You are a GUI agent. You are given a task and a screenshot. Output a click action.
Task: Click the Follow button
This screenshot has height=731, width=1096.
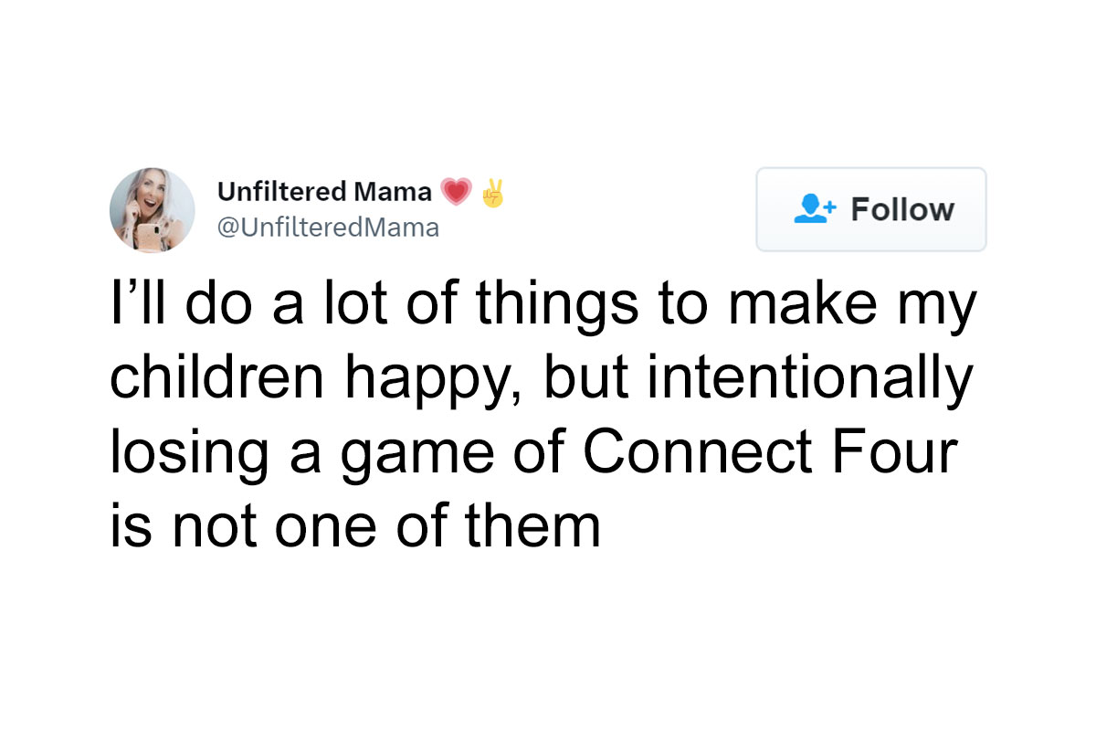pos(870,209)
